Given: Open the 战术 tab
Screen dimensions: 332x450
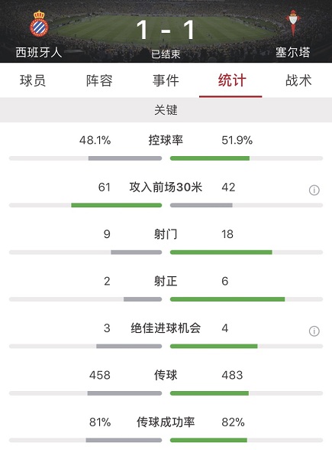Looking at the screenshot, I should tap(298, 80).
